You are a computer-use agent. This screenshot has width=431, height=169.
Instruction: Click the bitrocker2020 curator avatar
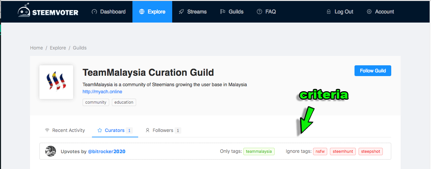tap(51, 151)
